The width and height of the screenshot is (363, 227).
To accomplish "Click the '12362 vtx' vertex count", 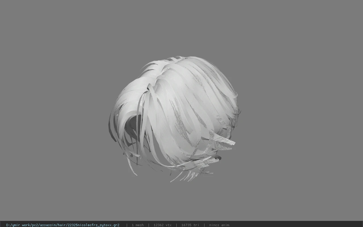I will pos(162,225).
